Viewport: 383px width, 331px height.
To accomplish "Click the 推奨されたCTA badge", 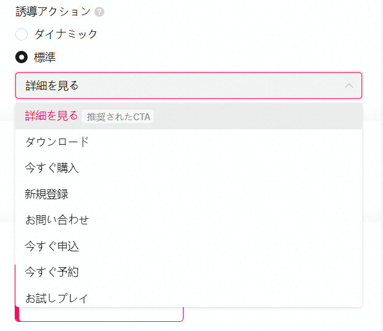I will click(x=118, y=116).
